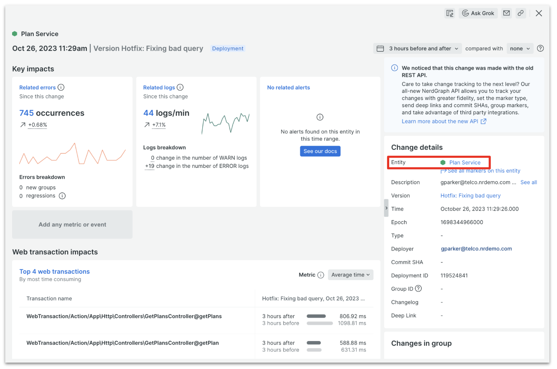The image size is (557, 369).
Task: Open the time range dropdown
Action: click(418, 48)
